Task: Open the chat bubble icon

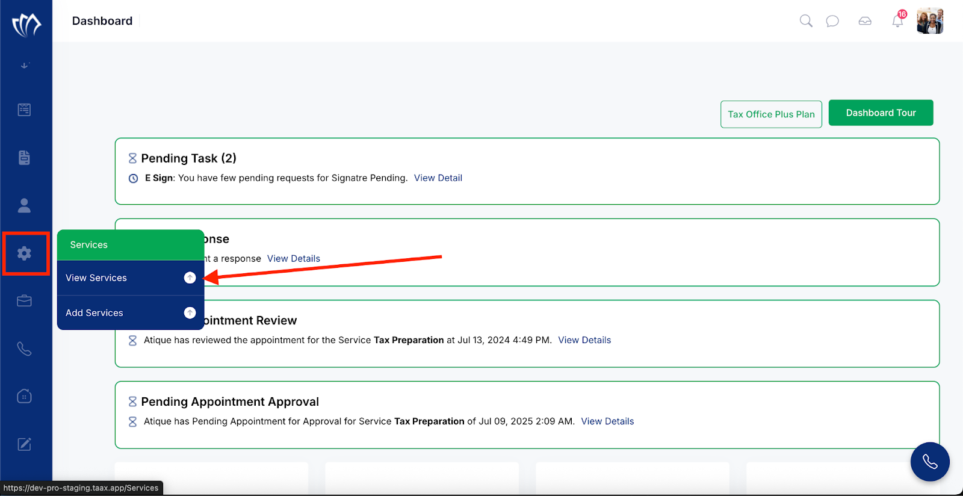Action: click(832, 22)
